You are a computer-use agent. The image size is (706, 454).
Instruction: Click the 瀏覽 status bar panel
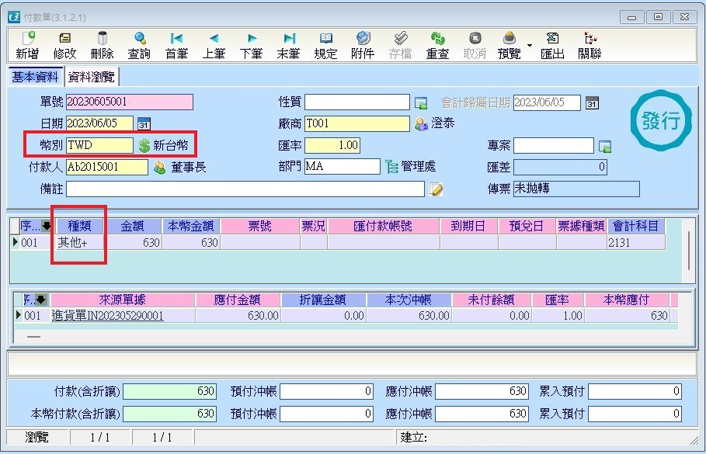(x=37, y=438)
